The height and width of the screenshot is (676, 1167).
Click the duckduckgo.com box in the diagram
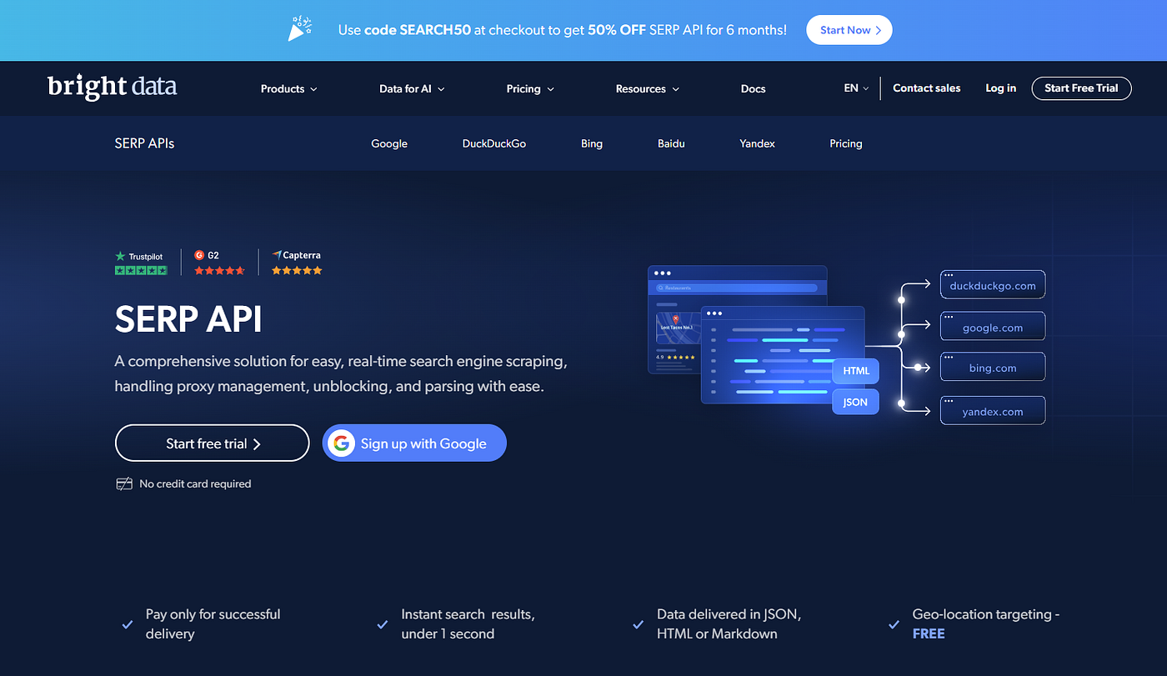pos(993,284)
